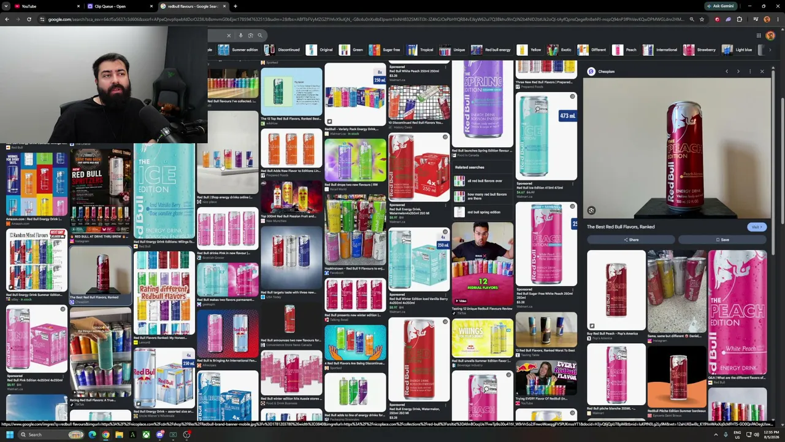Open 'Rating different Redbull flavors' thumbnail
Screen dimensions: 785x442
pyautogui.click(x=164, y=292)
